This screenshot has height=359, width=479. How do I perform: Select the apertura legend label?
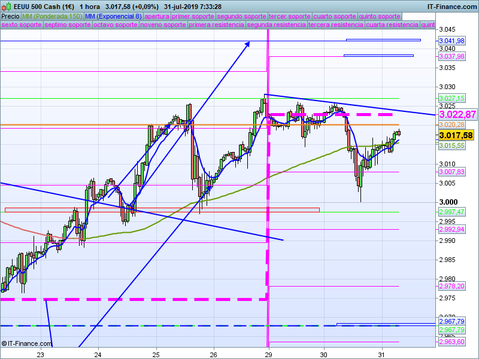(157, 16)
